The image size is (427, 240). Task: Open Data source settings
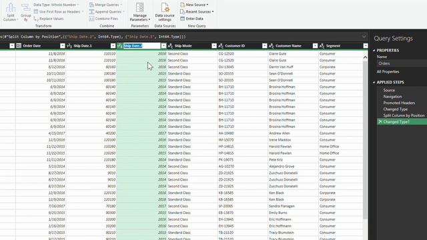tap(165, 13)
